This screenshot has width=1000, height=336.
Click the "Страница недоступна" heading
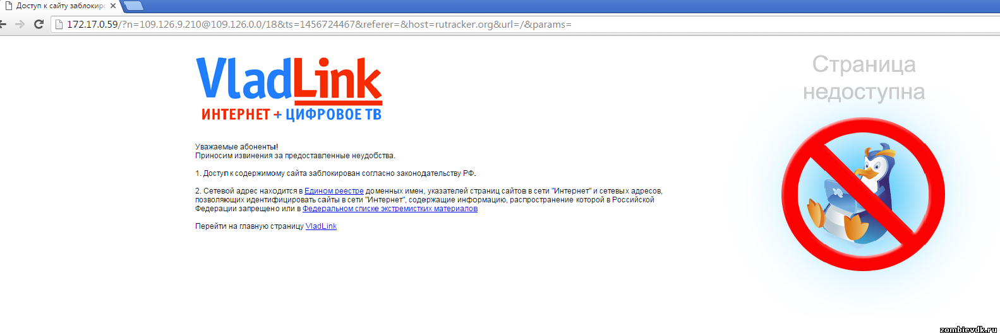[864, 78]
